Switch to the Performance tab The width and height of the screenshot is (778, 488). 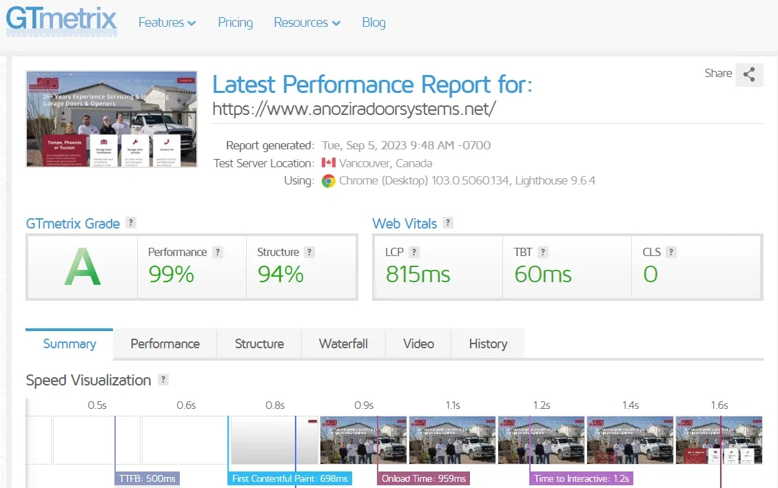click(x=165, y=344)
